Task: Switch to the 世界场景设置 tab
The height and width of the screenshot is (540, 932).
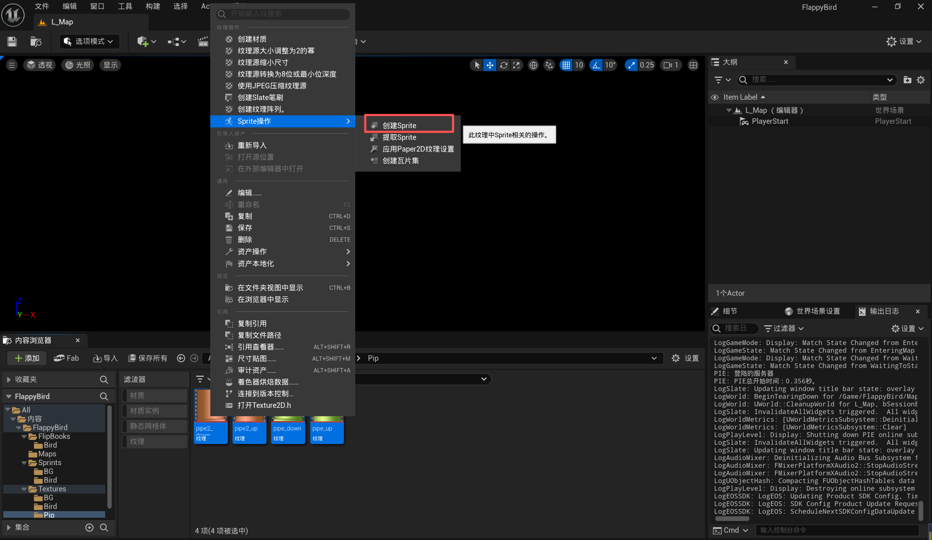Action: pos(813,311)
